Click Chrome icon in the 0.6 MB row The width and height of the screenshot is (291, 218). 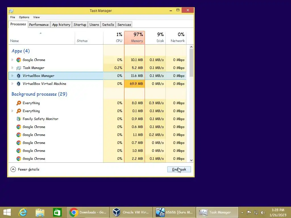coord(18,127)
